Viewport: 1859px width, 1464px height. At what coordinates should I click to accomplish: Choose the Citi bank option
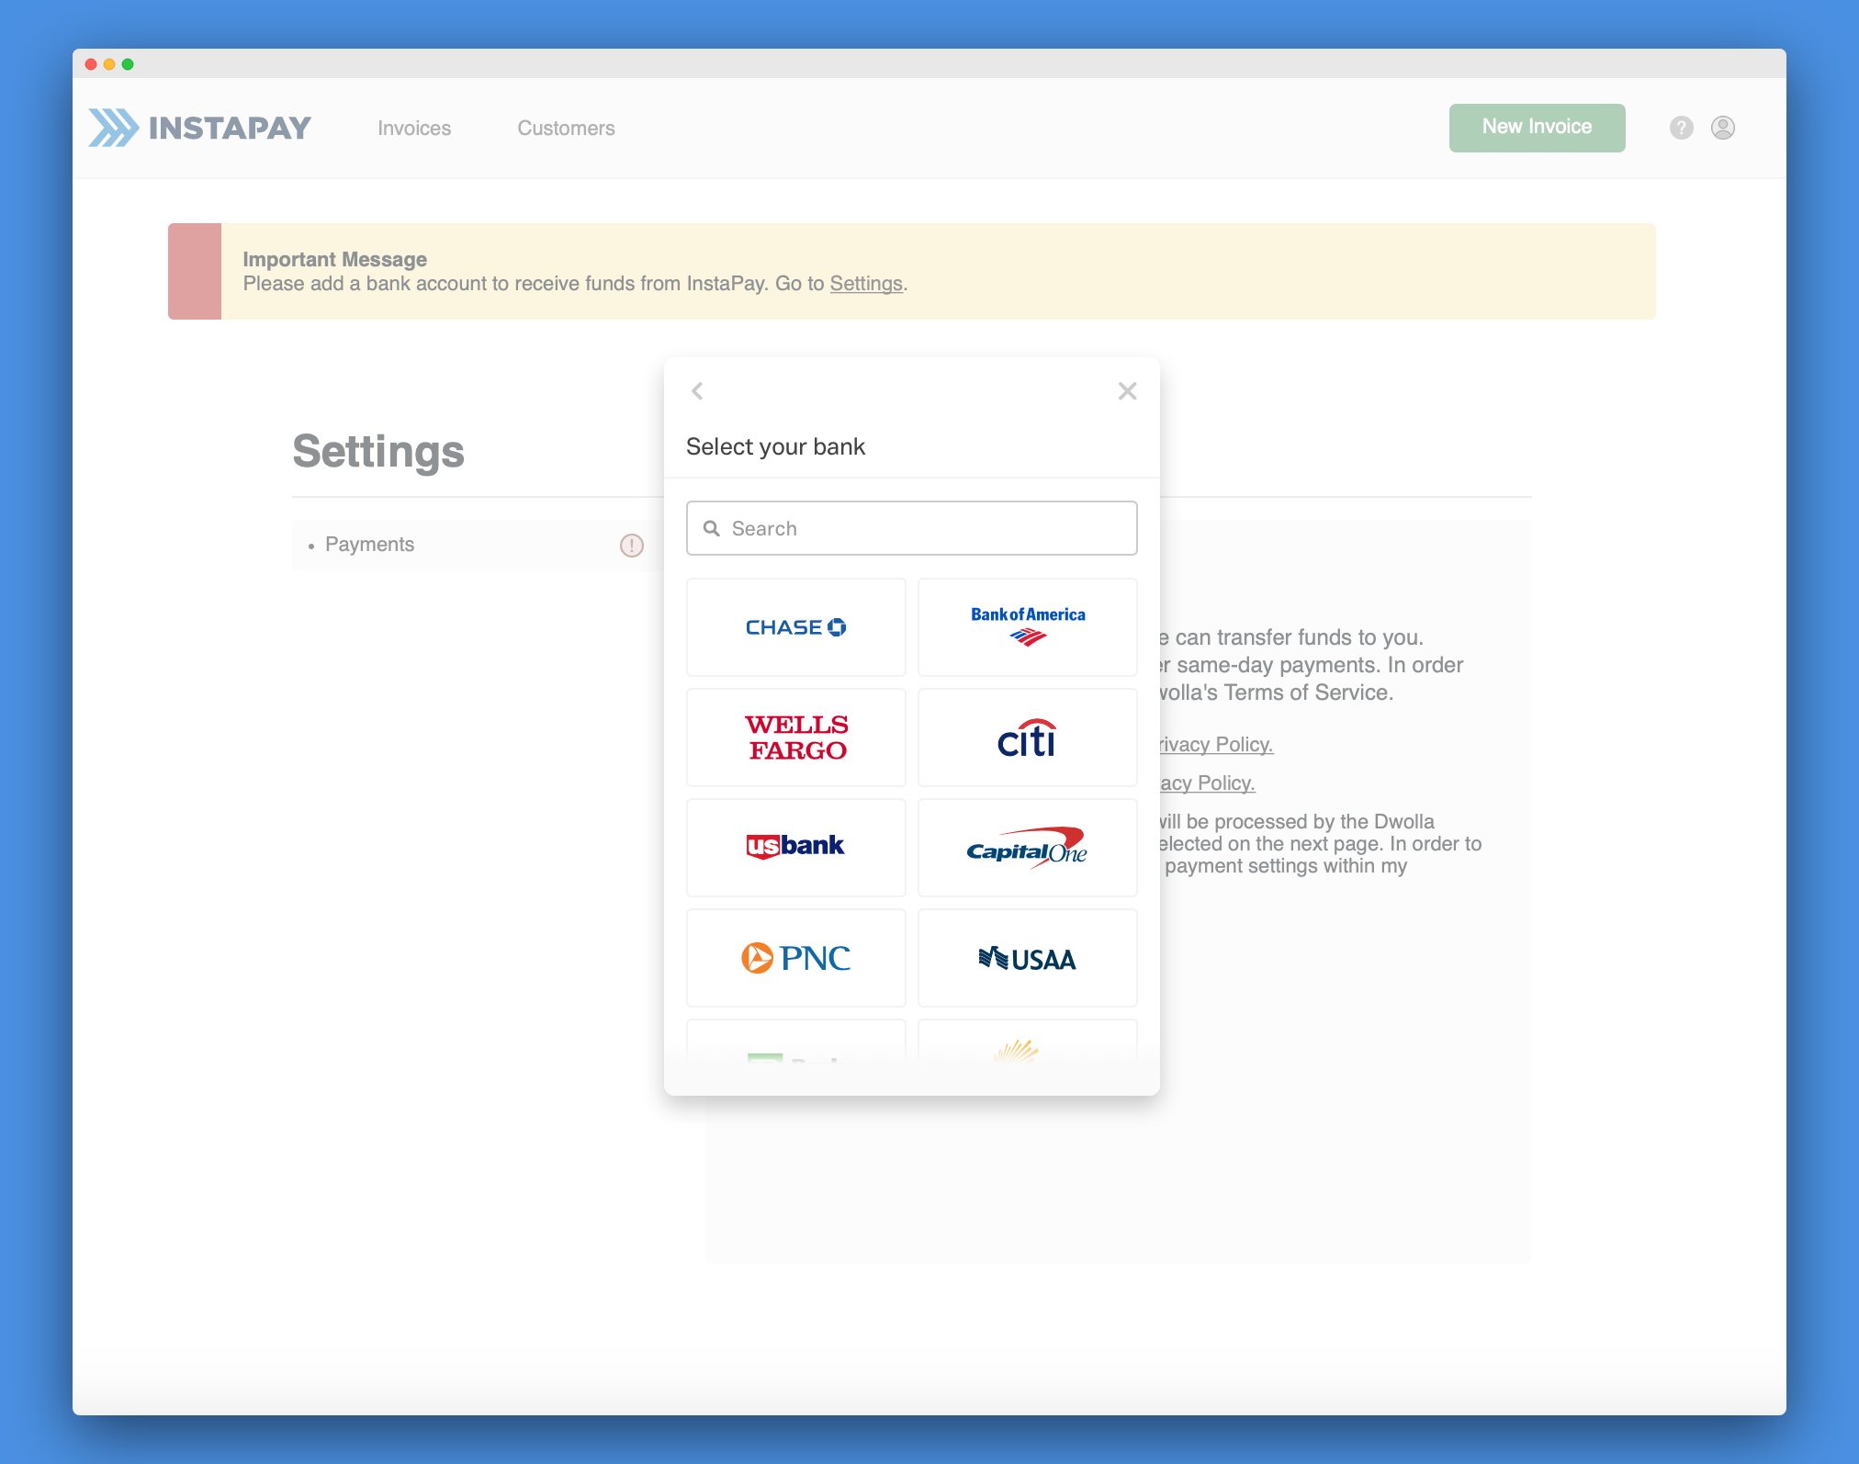1027,738
